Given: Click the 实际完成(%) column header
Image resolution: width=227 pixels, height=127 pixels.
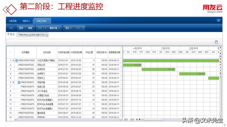Looking at the screenshot, I should coord(102,53).
